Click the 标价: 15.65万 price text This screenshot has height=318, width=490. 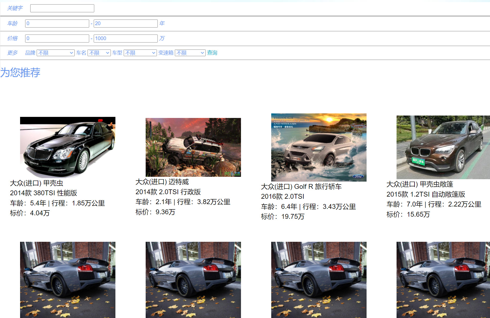point(408,214)
